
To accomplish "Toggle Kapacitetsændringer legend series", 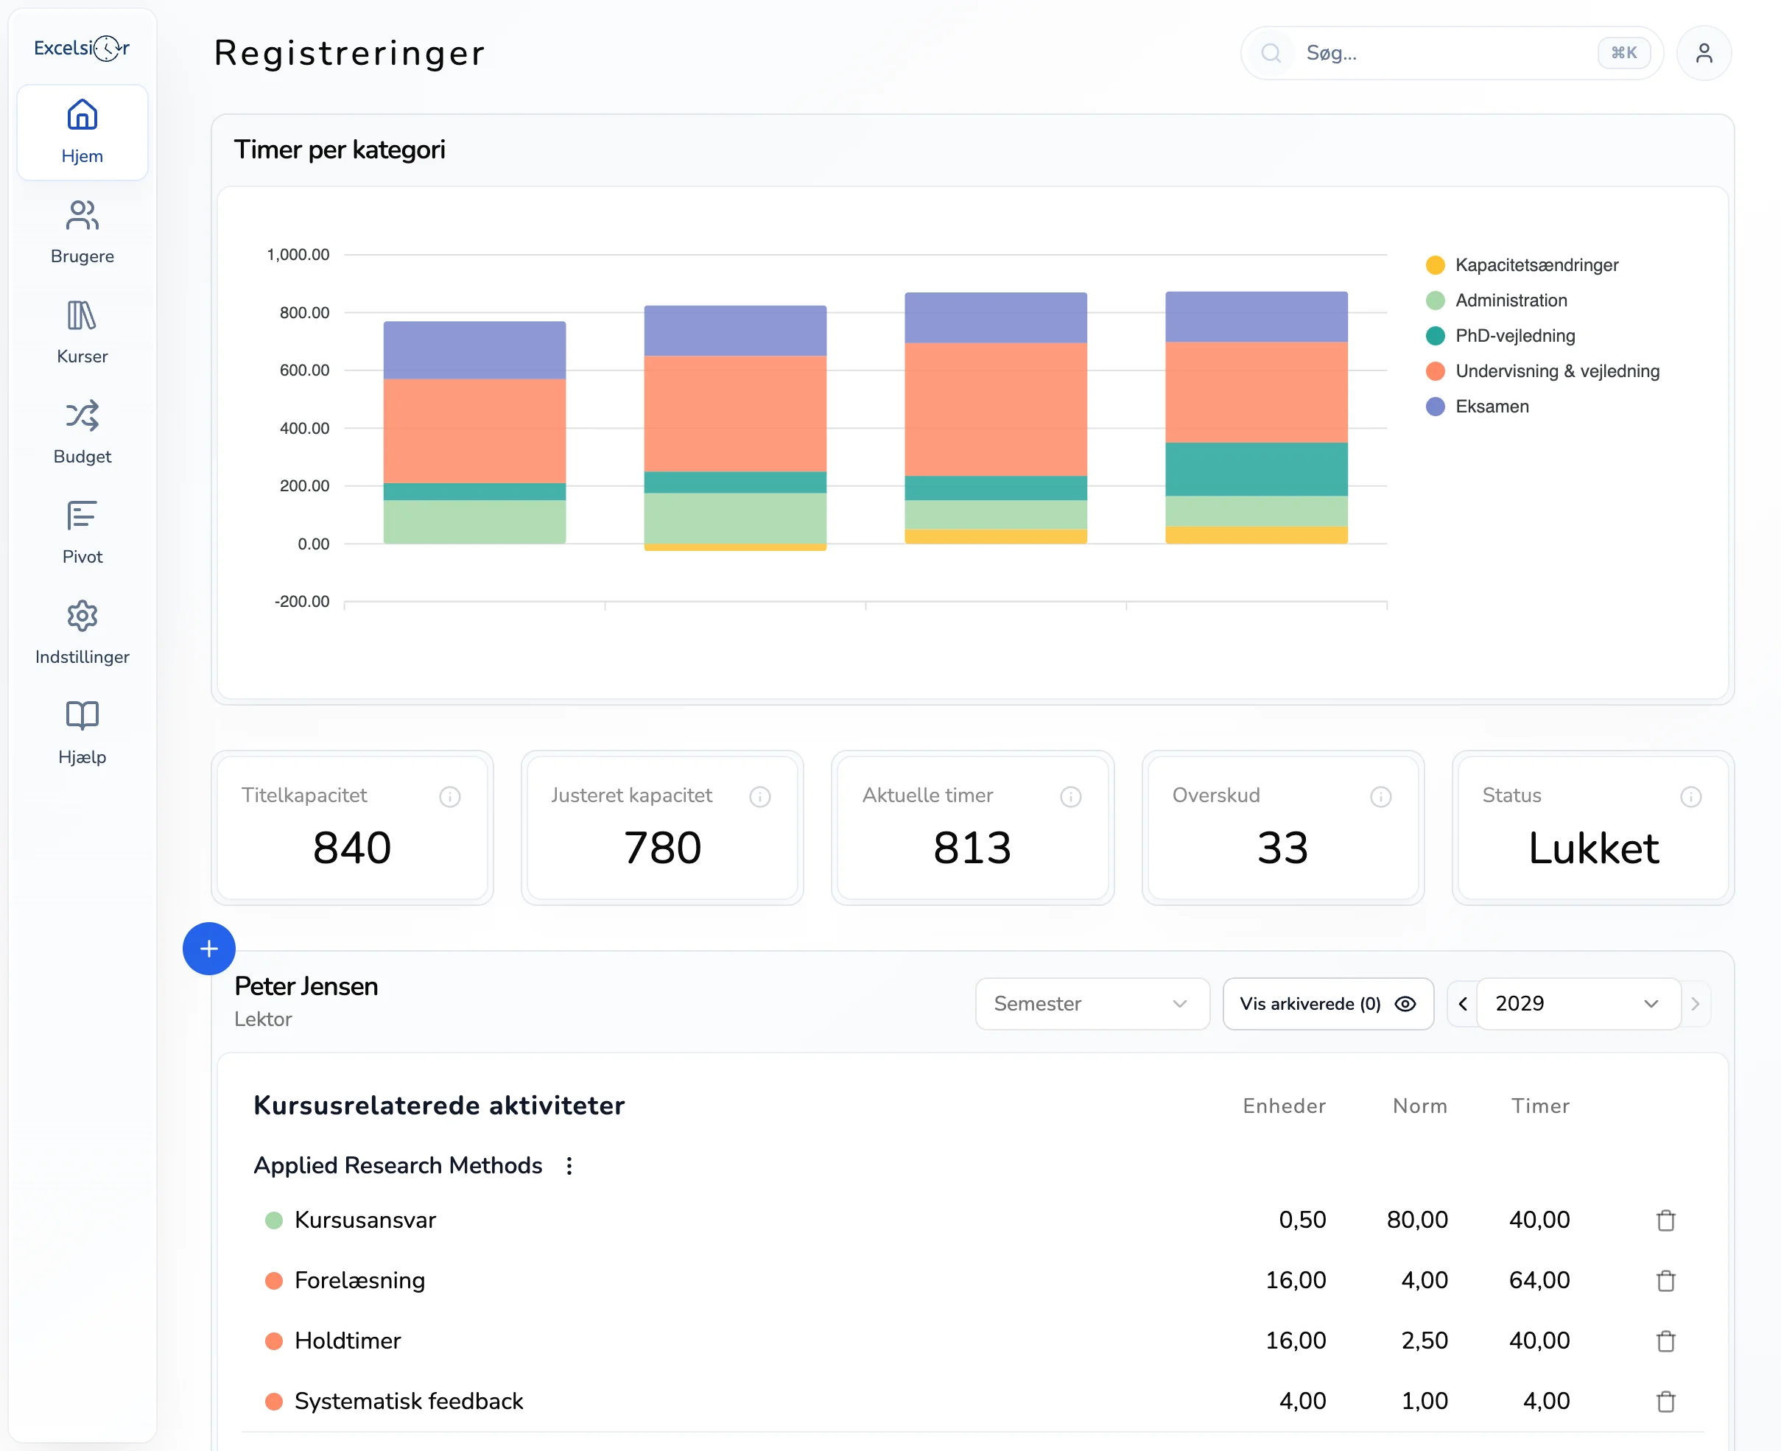I will tap(1522, 265).
